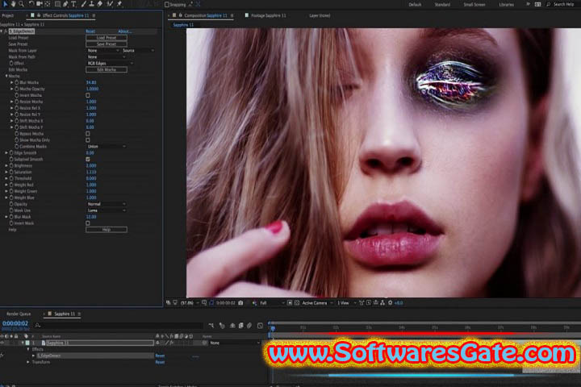581x387 pixels.
Task: Select the Eraser tool
Action: click(x=100, y=4)
